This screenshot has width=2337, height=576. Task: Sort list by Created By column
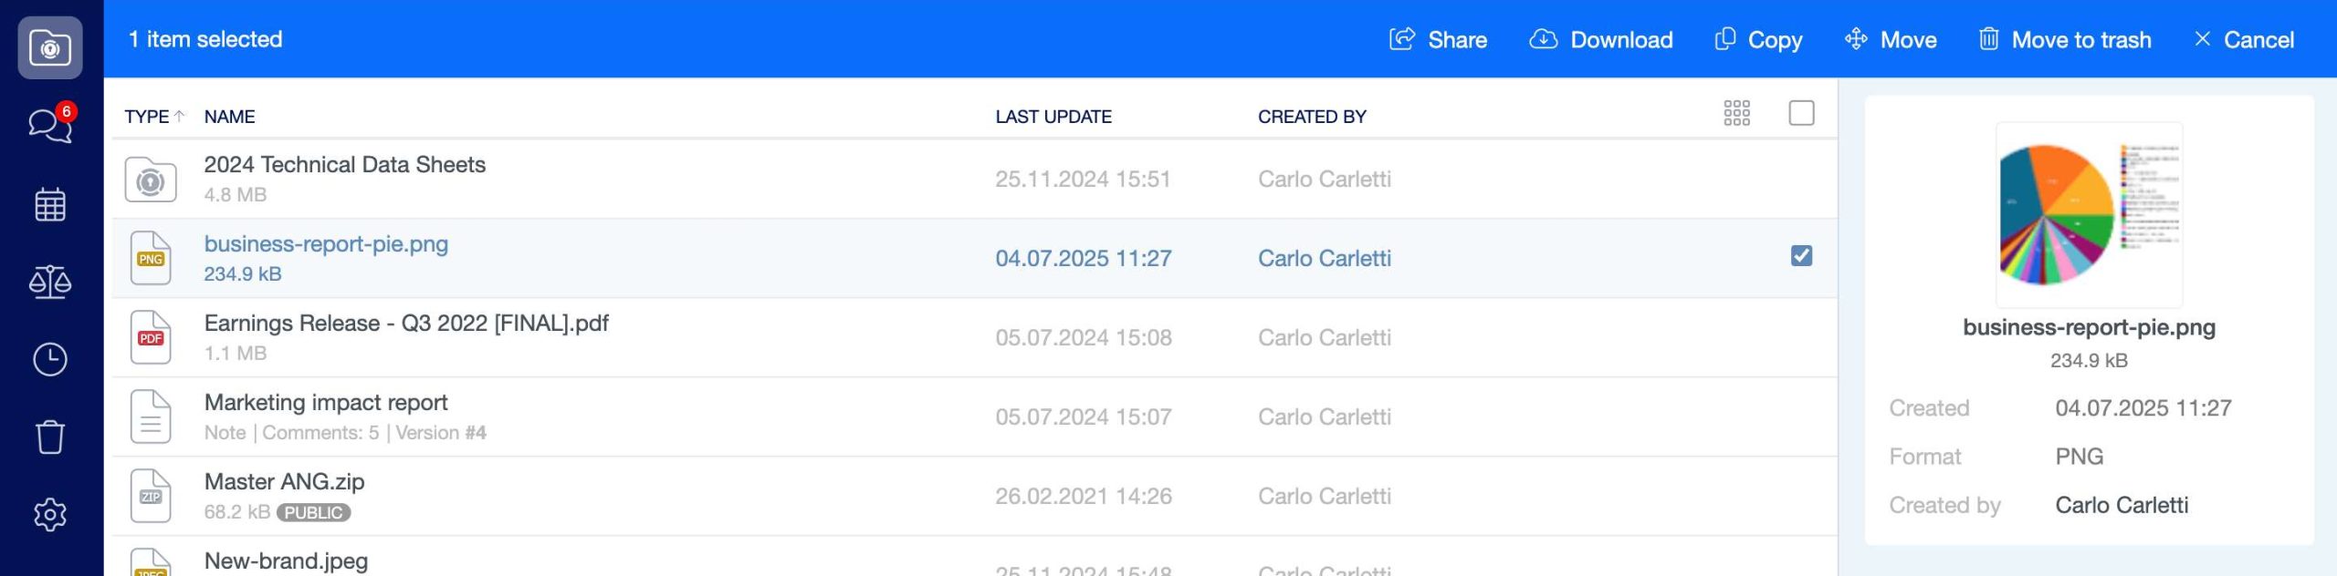click(x=1311, y=117)
